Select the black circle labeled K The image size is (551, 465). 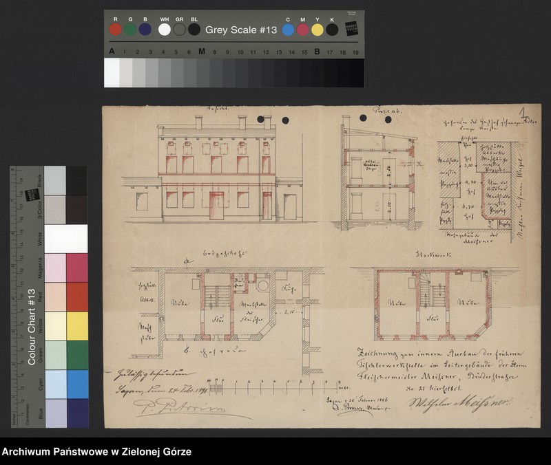pyautogui.click(x=332, y=30)
